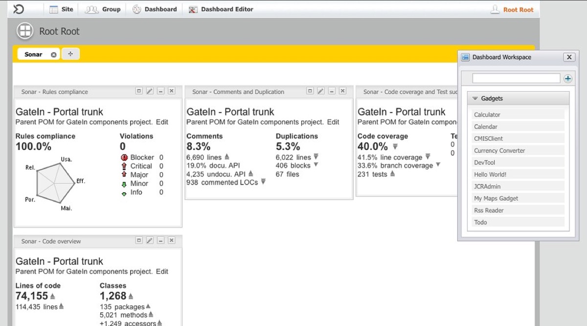Collapse the Gadgets section
This screenshot has width=587, height=326.
click(519, 98)
